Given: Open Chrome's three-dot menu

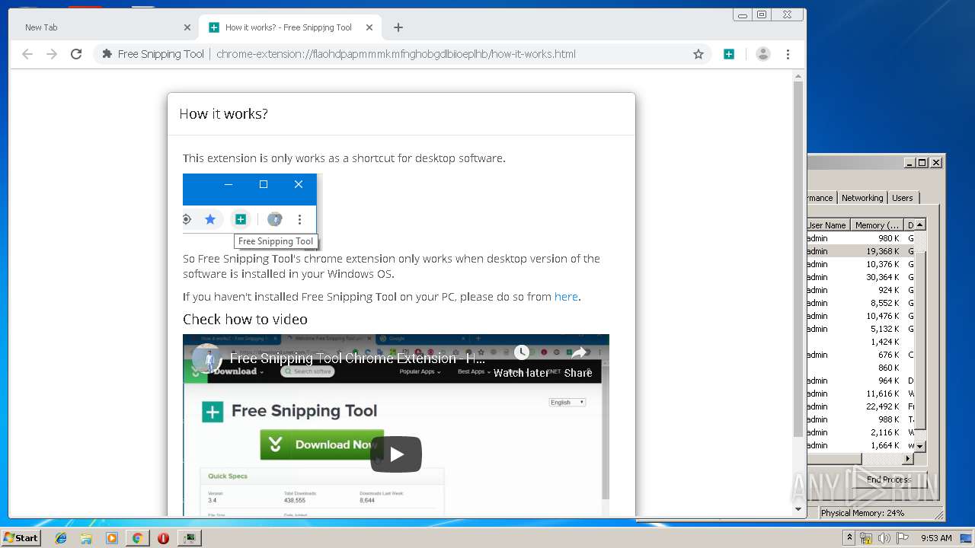Looking at the screenshot, I should click(x=788, y=54).
